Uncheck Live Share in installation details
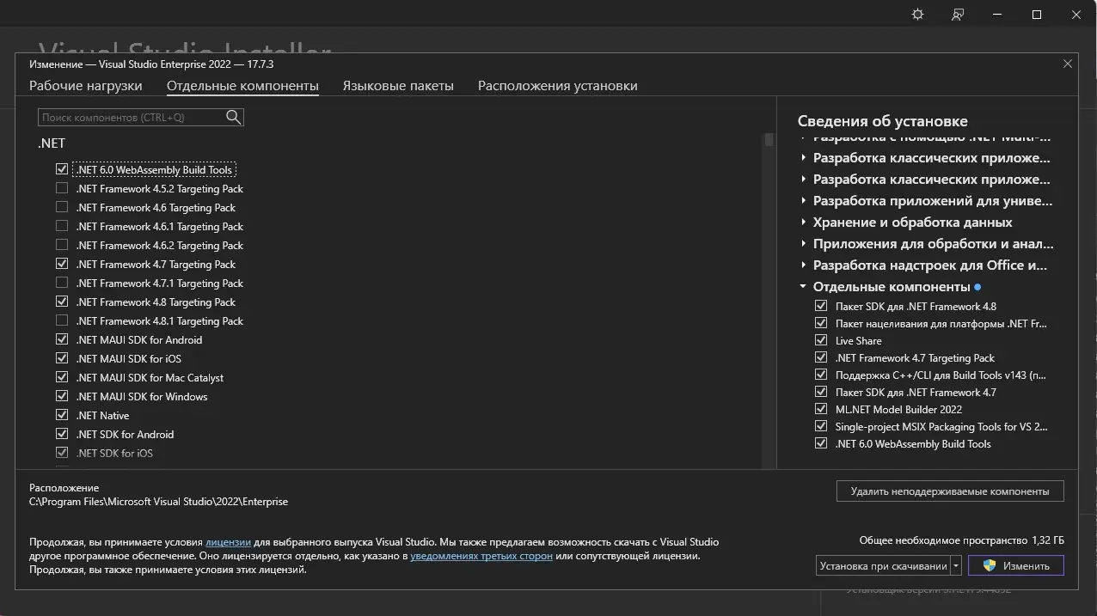 [x=821, y=341]
